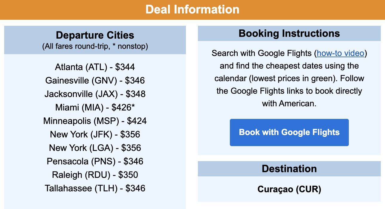The width and height of the screenshot is (385, 209).
Task: Click the round-trip nonstop note text
Action: point(95,46)
